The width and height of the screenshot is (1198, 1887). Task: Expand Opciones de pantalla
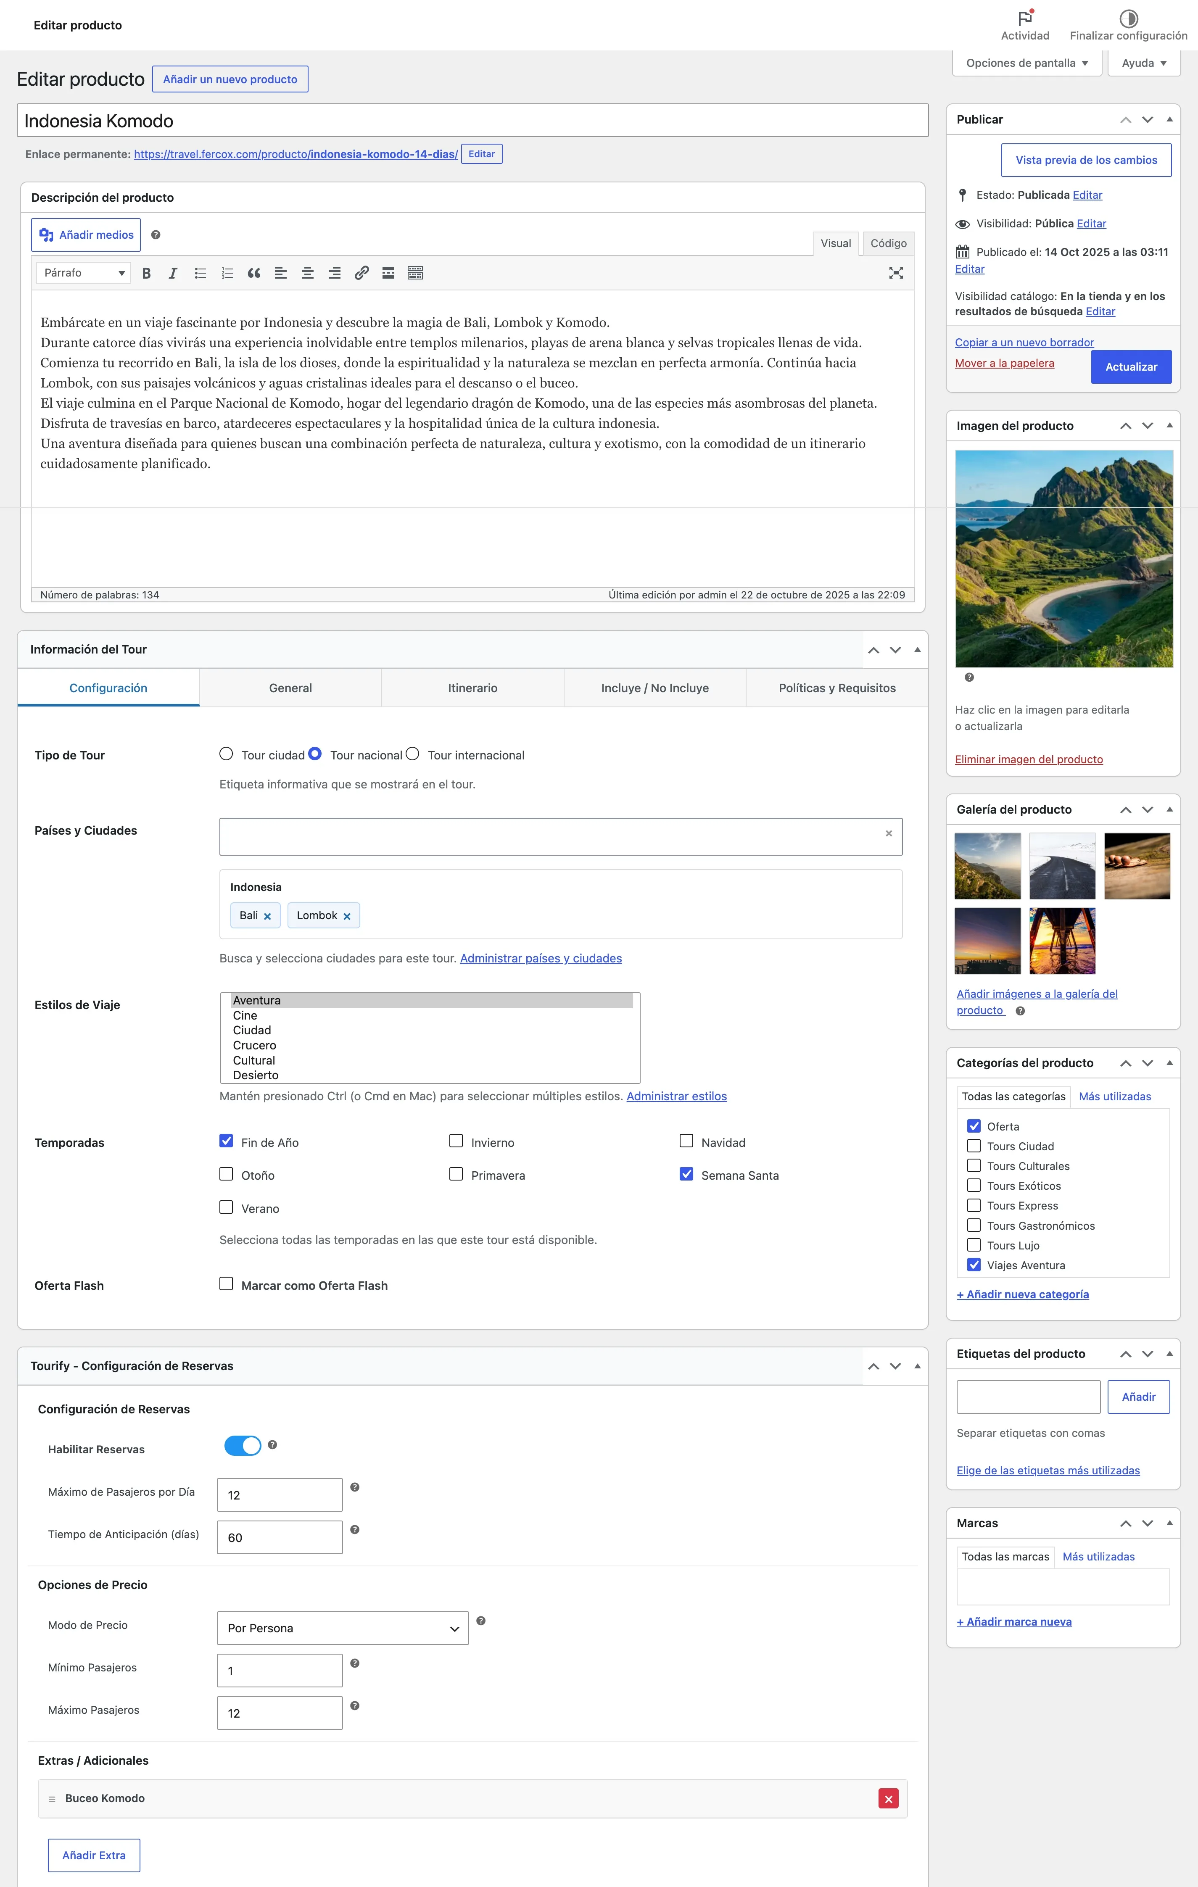[1027, 63]
